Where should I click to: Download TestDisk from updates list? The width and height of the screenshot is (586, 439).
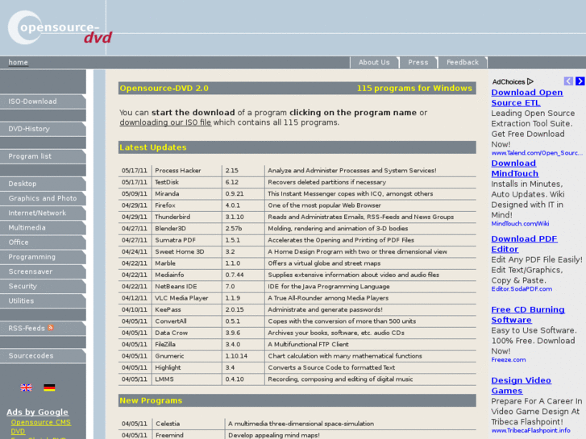pos(167,182)
